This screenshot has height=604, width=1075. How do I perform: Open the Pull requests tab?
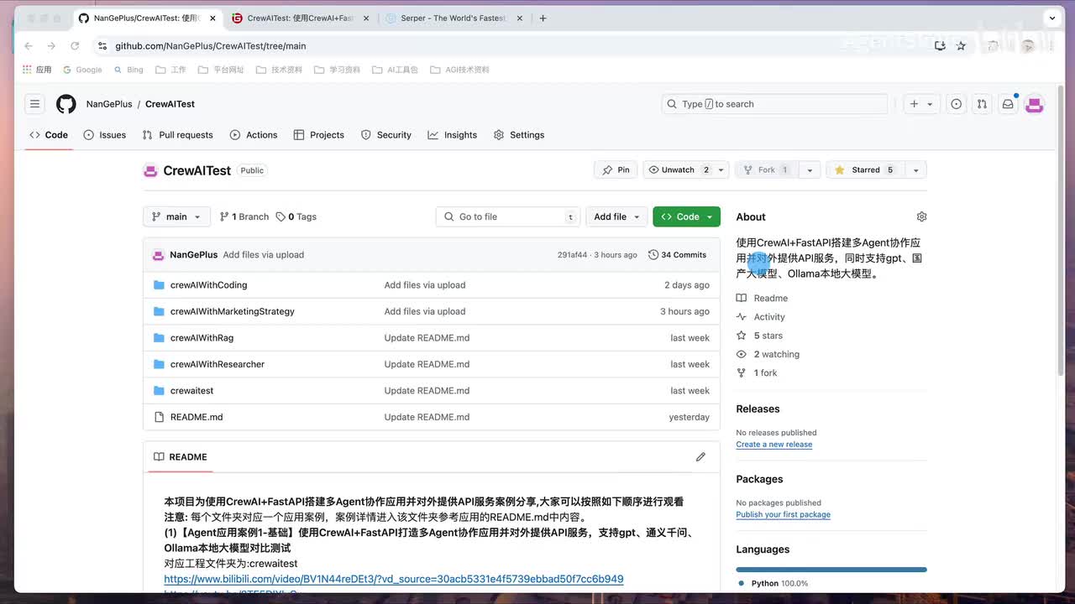(x=178, y=135)
